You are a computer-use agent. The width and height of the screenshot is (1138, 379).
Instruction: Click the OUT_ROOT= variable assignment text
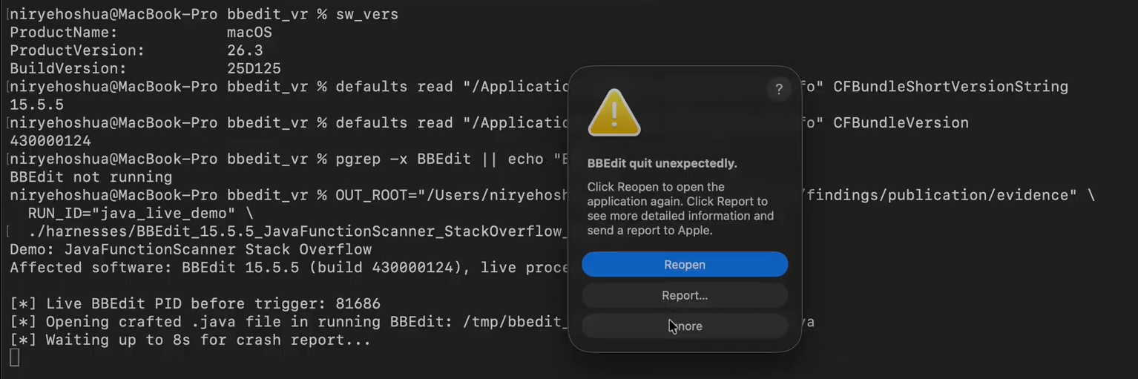[453, 196]
